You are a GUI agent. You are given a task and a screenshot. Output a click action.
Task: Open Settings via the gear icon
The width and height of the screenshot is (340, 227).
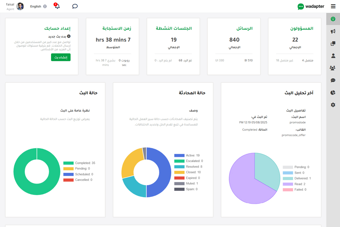333,105
